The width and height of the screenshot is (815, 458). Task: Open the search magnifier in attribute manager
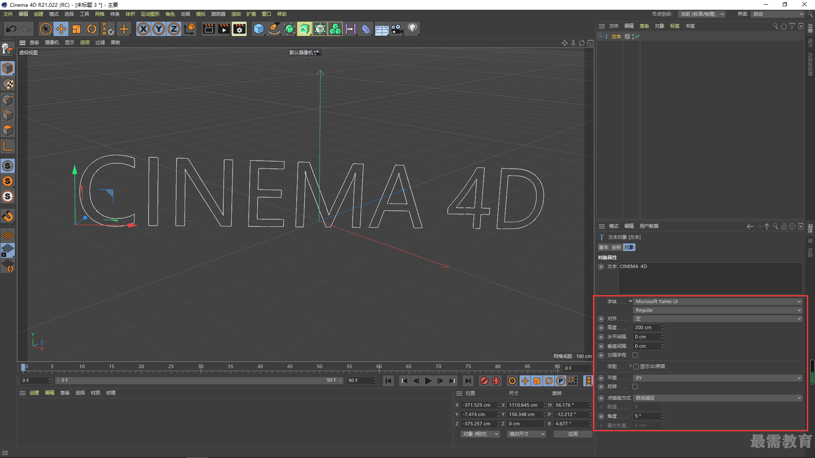(776, 226)
